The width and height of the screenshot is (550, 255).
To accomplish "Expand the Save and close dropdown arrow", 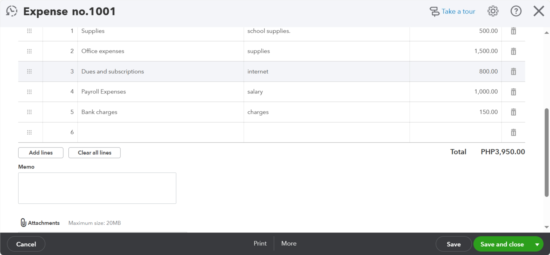I will [x=537, y=244].
